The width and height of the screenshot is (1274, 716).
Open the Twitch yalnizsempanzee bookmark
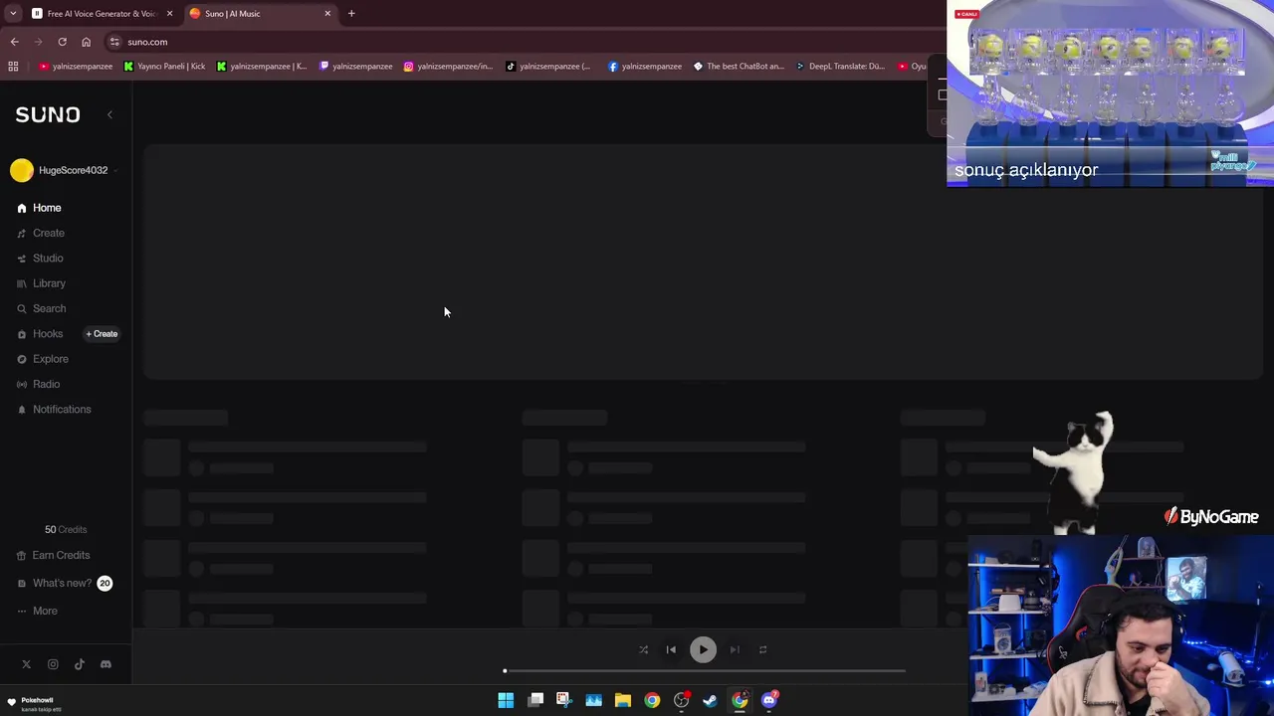tap(355, 67)
